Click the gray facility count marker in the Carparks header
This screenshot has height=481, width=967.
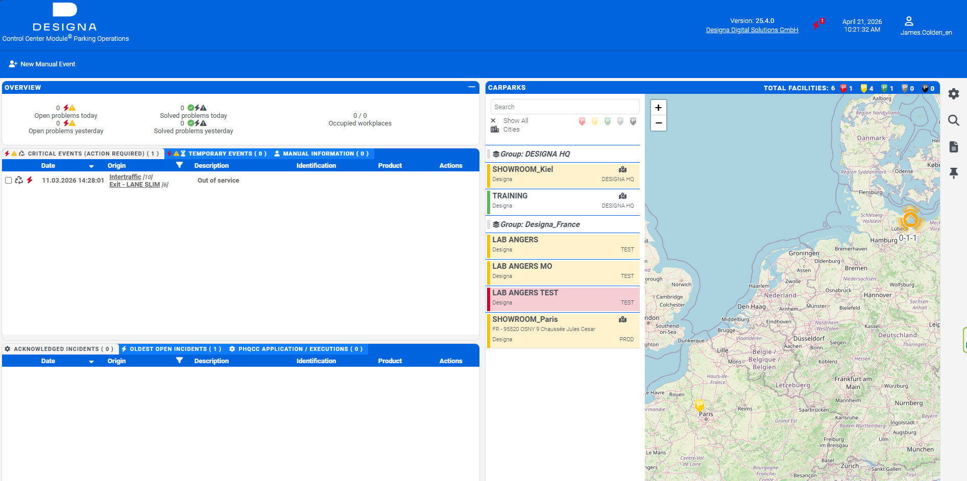[x=905, y=88]
